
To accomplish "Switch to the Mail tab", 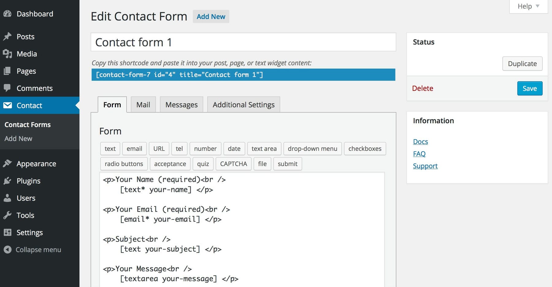I will pos(143,105).
